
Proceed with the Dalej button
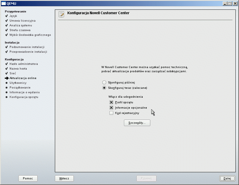point(227,178)
